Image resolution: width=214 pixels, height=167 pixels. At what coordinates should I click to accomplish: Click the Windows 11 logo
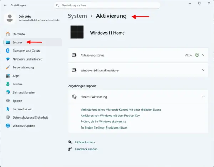coord(77,32)
